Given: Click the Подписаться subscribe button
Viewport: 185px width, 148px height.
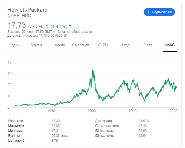Looking at the screenshot, I should 159,12.
